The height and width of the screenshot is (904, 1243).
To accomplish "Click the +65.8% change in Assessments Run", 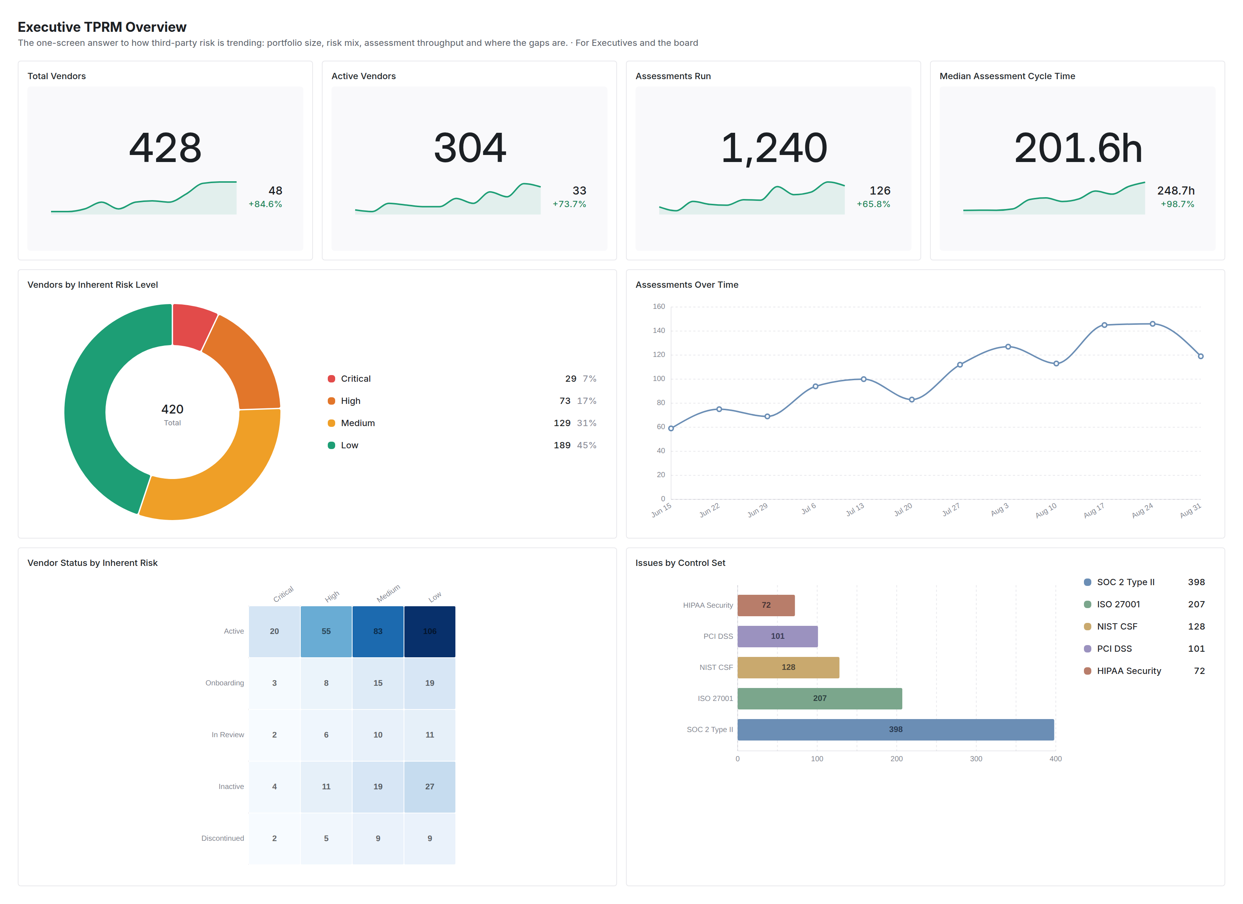I will [873, 204].
